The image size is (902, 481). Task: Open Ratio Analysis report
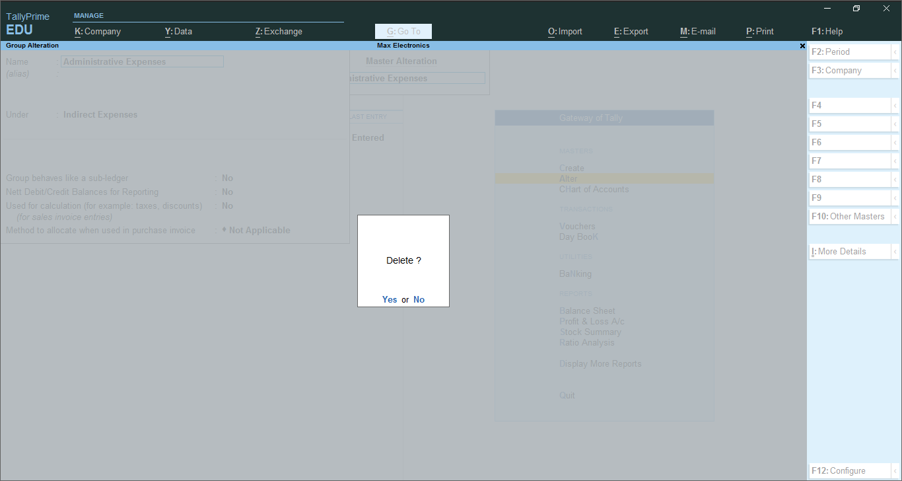click(586, 342)
